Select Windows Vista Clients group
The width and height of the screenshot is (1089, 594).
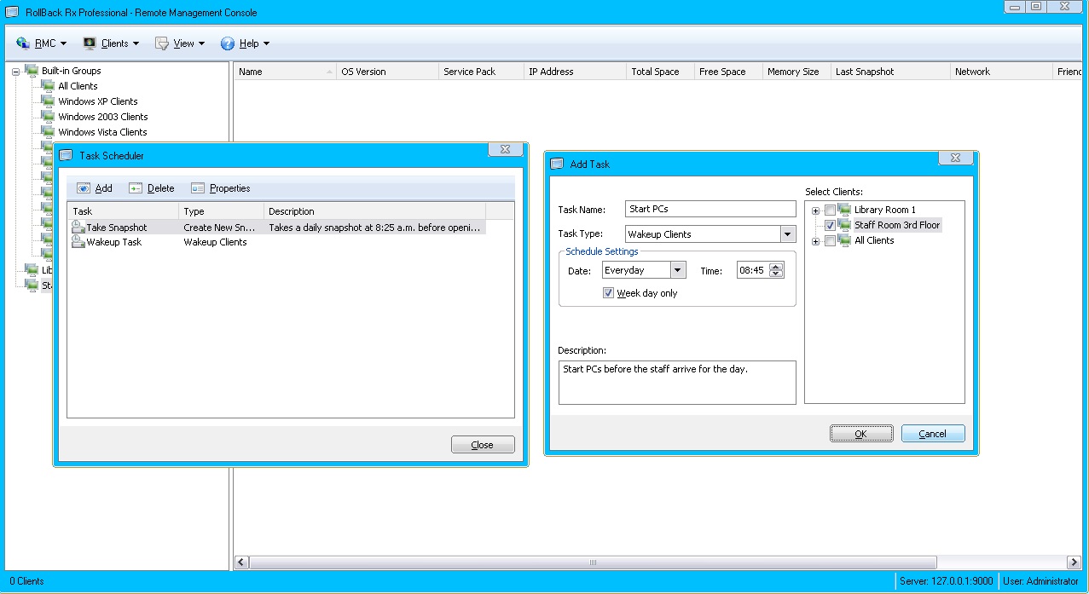coord(102,132)
